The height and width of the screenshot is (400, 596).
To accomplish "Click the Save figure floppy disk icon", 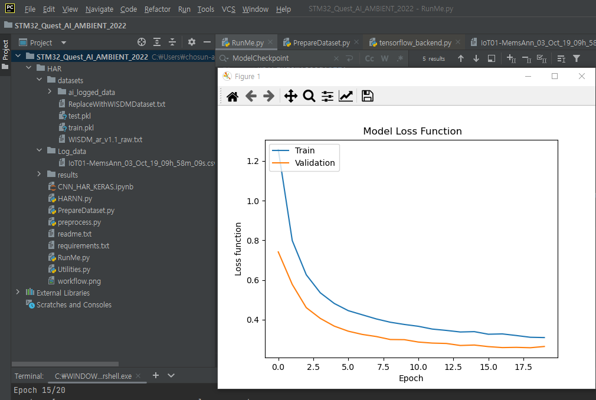I will 368,96.
